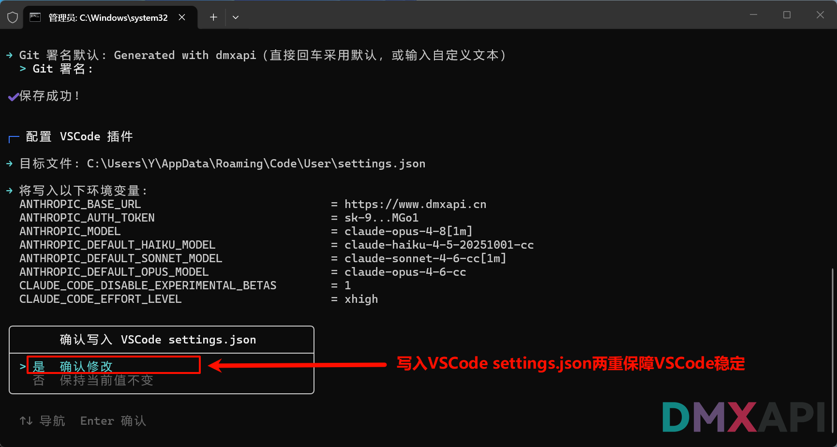The width and height of the screenshot is (837, 447).
Task: Open a new terminal tab
Action: click(213, 17)
